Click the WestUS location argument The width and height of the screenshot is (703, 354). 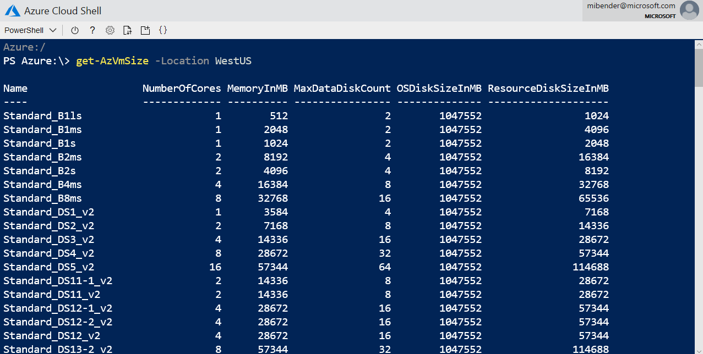point(233,61)
